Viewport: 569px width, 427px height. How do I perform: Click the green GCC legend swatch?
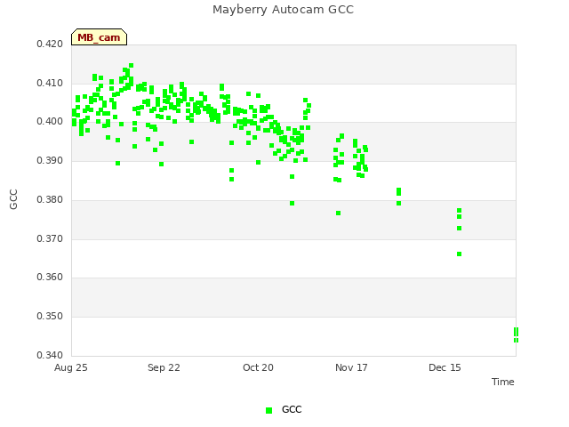pyautogui.click(x=268, y=410)
